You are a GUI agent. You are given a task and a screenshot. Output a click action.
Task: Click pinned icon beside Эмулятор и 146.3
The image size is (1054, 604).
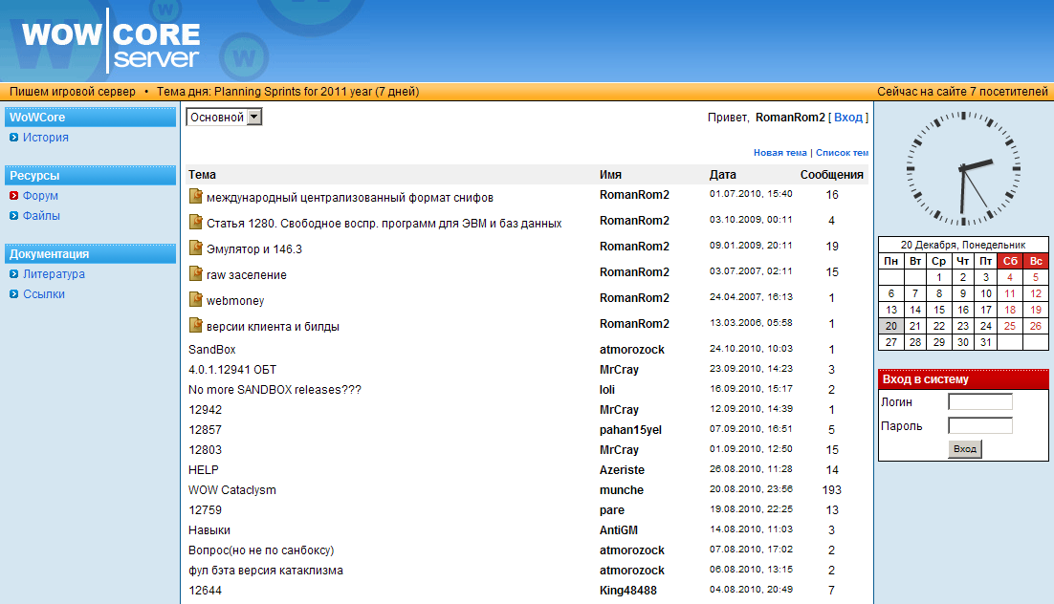[195, 248]
